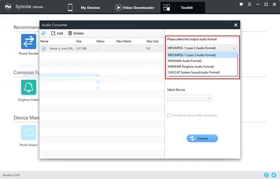Click the phone device icon
This screenshot has width=280, height=179.
pyautogui.click(x=70, y=8)
